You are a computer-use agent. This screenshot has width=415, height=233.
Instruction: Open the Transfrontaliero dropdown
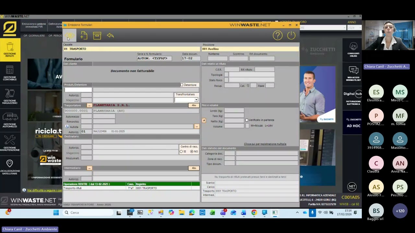coord(196,100)
